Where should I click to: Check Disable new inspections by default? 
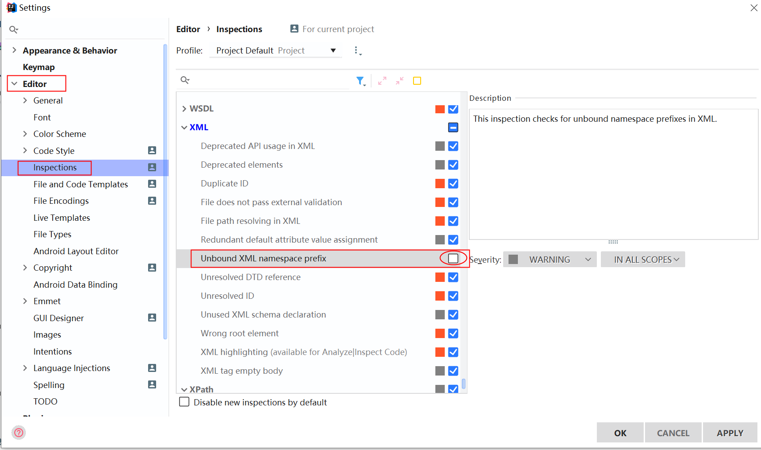184,402
